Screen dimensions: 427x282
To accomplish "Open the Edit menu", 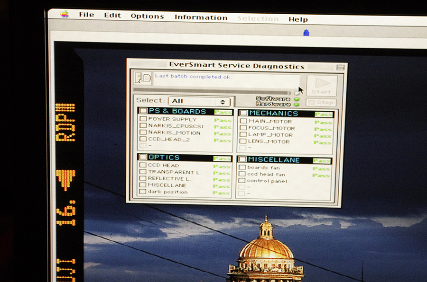I will tap(112, 15).
